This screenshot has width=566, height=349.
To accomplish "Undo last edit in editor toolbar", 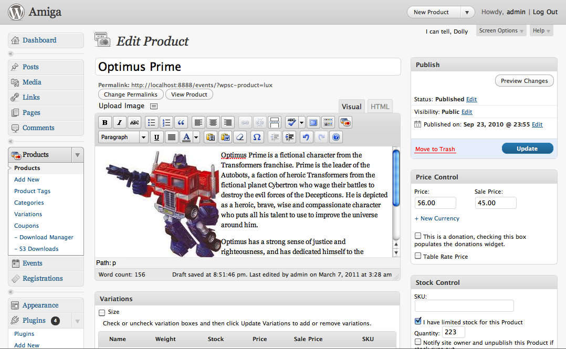I will [306, 137].
